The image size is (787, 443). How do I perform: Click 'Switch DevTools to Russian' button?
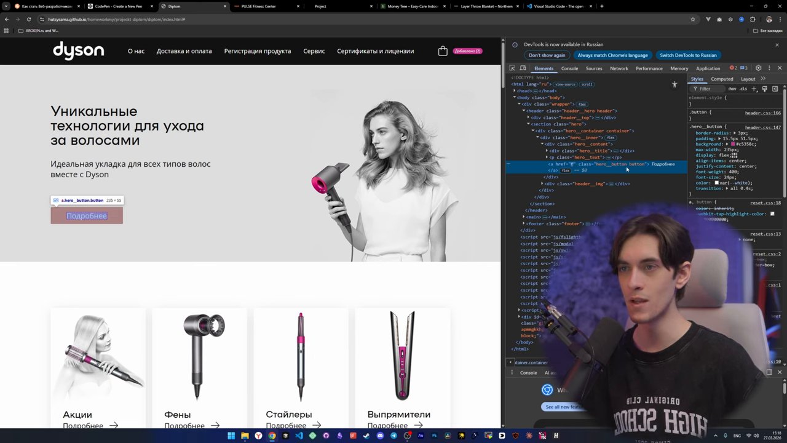point(688,55)
